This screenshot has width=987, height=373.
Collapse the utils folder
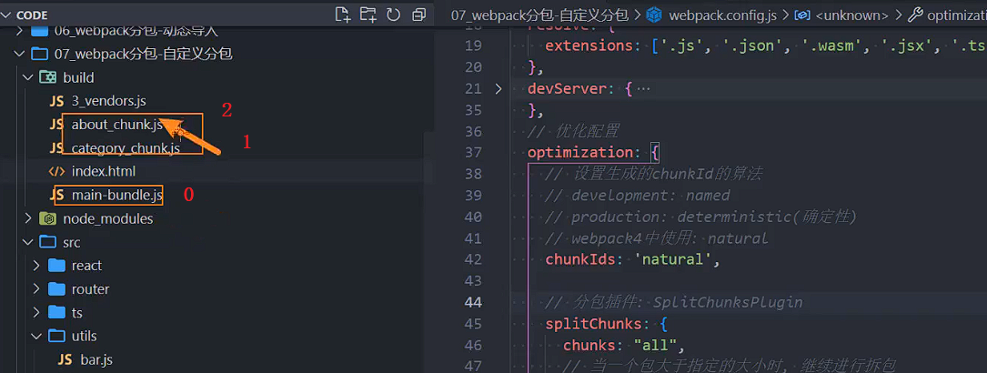click(36, 336)
